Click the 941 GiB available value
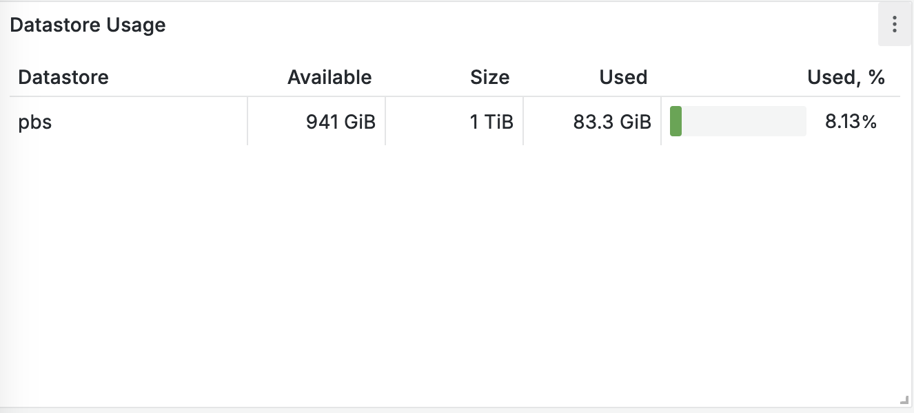Screen dimensions: 914x413 click(x=341, y=121)
